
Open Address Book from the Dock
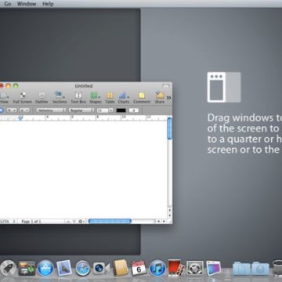121,268
